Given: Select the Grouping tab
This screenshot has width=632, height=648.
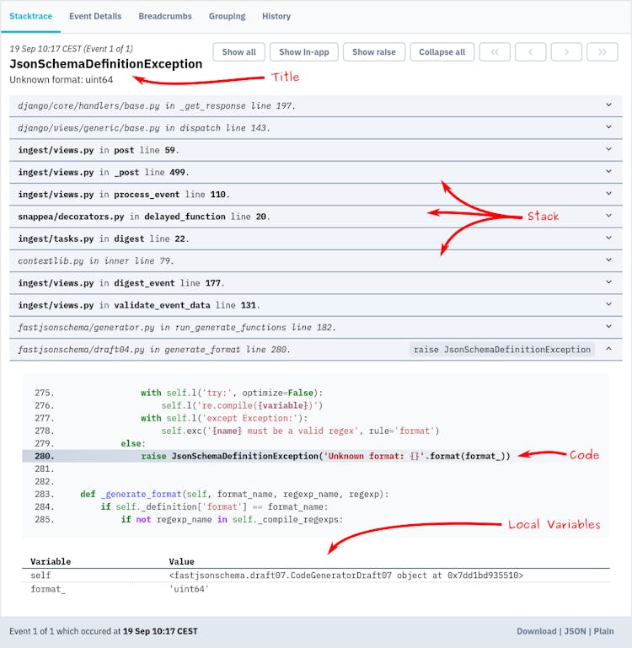Looking at the screenshot, I should (x=227, y=16).
